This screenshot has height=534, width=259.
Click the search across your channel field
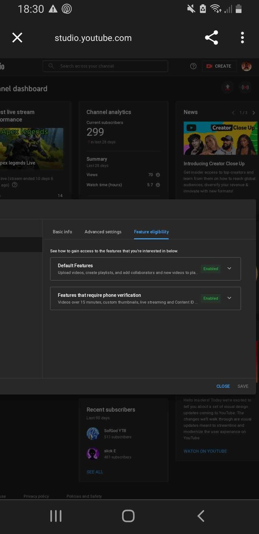pyautogui.click(x=105, y=66)
